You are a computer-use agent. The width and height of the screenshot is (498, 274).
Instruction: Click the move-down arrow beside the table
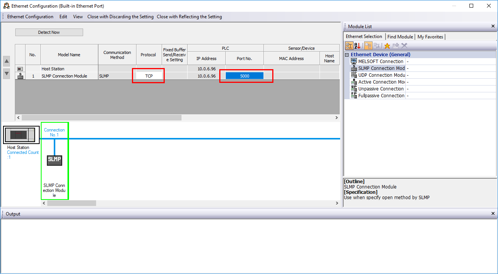6,73
